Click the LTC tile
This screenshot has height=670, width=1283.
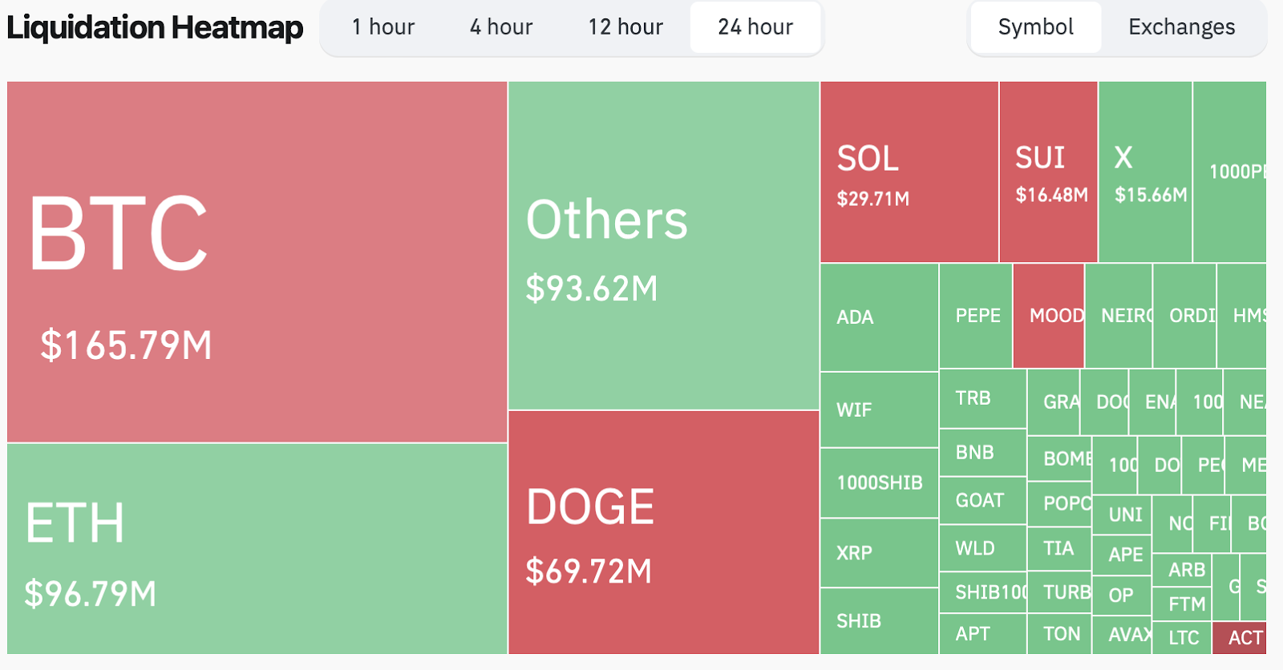[x=1182, y=638]
